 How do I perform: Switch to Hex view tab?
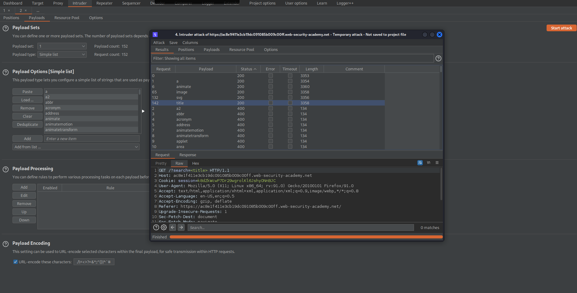click(x=196, y=163)
